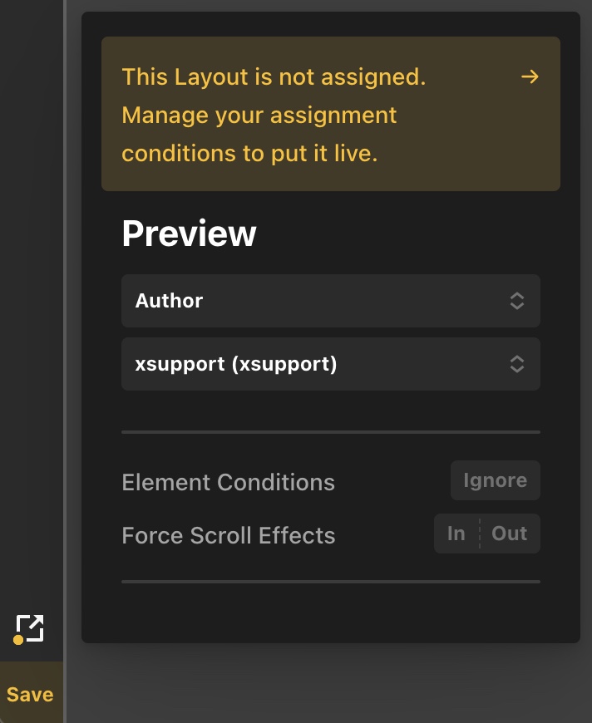Toggle Ignore for Element Conditions
This screenshot has height=723, width=592.
pyautogui.click(x=495, y=480)
